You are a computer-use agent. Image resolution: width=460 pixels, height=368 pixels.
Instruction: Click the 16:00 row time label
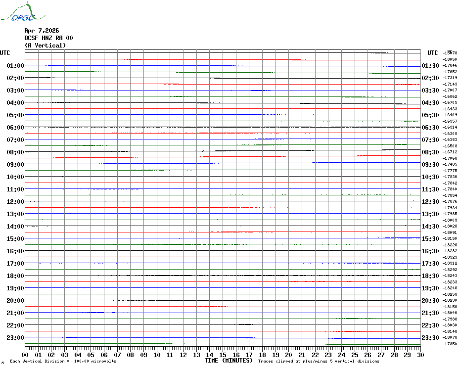15,251
